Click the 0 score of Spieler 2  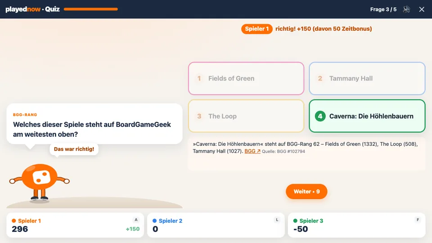[x=155, y=229]
